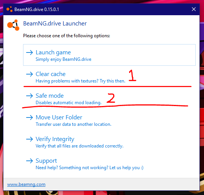
Task: Click the arrow icon next to Support
Action: pos(30,161)
